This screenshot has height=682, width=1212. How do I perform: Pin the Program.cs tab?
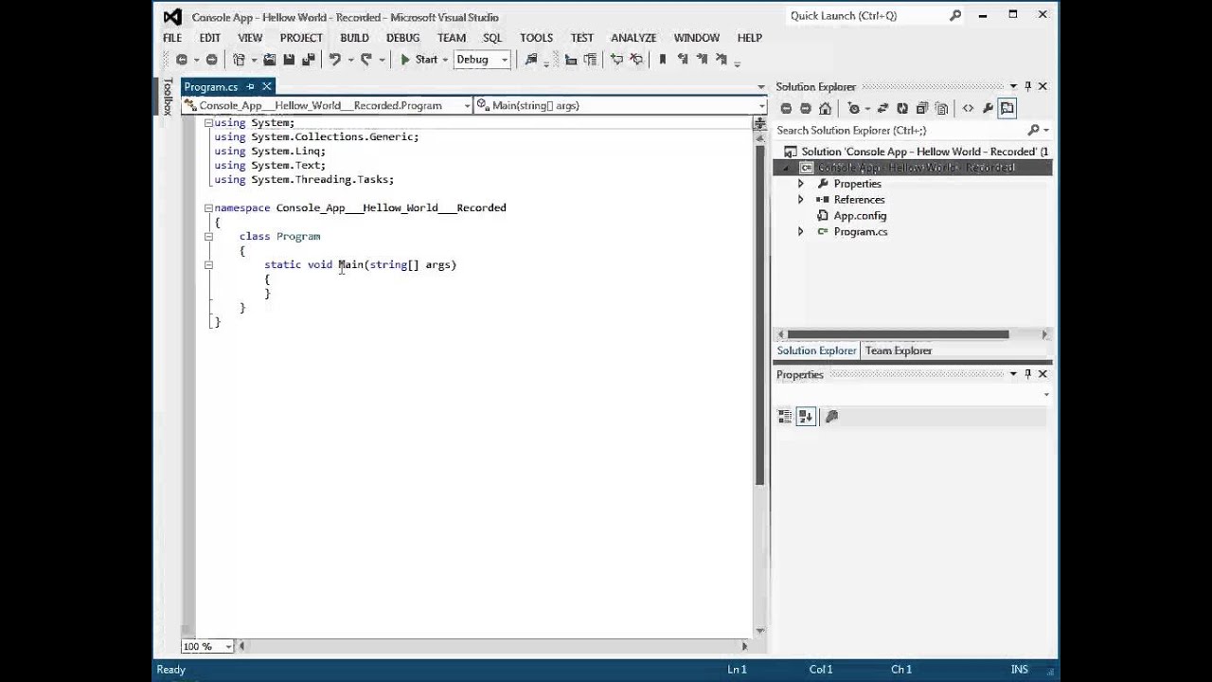click(x=250, y=87)
